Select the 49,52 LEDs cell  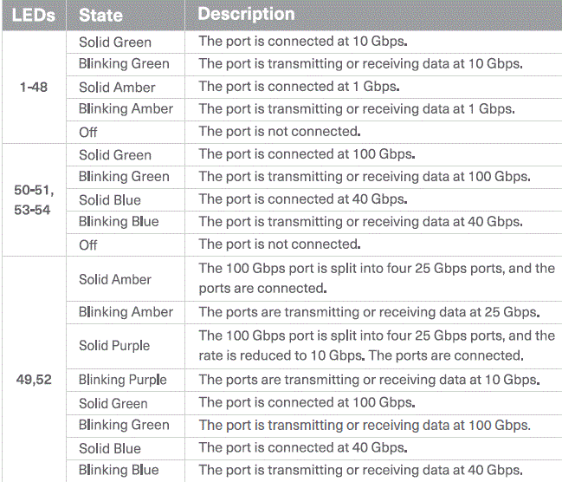(x=34, y=380)
